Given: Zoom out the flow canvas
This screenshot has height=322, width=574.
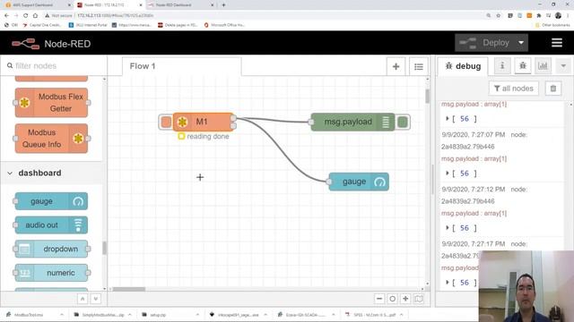Looking at the screenshot, I should point(379,299).
